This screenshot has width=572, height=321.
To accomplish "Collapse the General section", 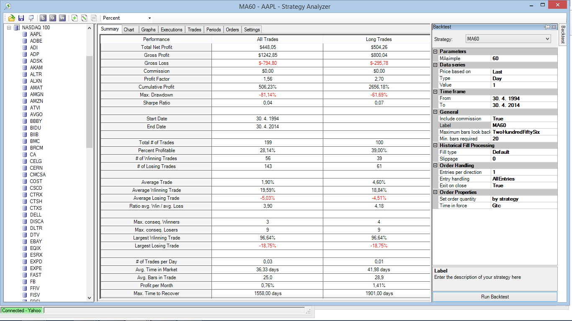I will coord(435,112).
